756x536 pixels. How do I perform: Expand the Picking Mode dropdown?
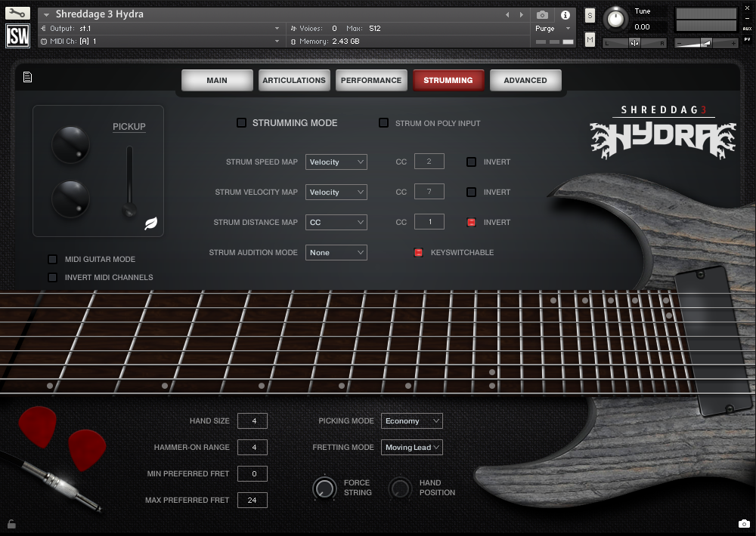click(x=411, y=420)
